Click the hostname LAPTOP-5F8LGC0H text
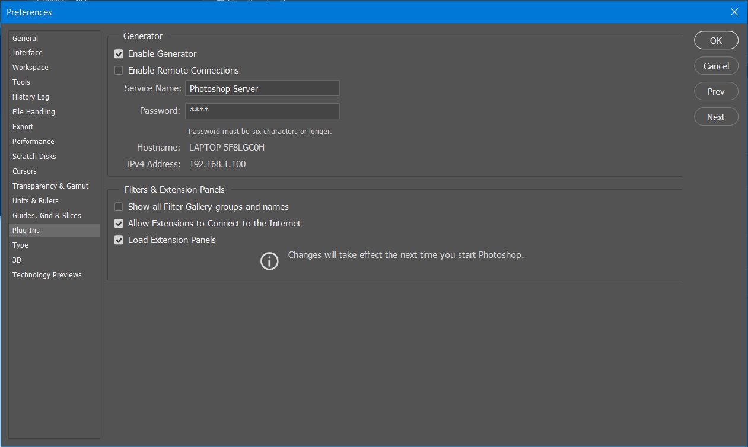Image resolution: width=748 pixels, height=447 pixels. [227, 148]
